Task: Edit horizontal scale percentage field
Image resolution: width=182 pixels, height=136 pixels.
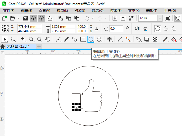Action: pyautogui.click(x=83, y=27)
